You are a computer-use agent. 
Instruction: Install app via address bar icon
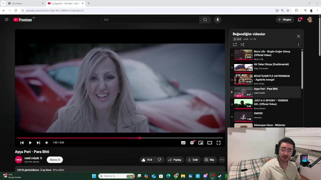(x=277, y=10)
